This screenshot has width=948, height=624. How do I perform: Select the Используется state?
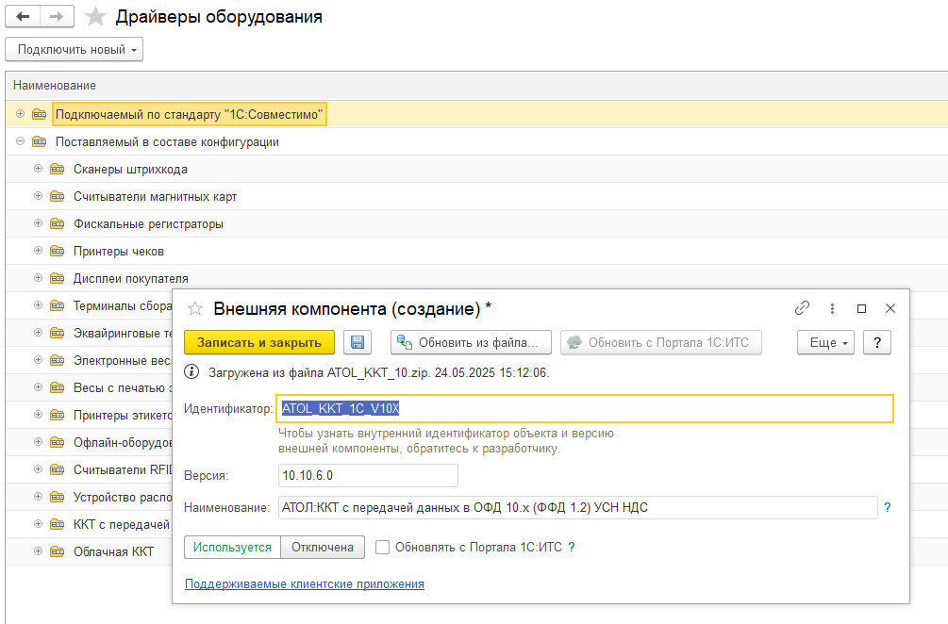pyautogui.click(x=233, y=547)
